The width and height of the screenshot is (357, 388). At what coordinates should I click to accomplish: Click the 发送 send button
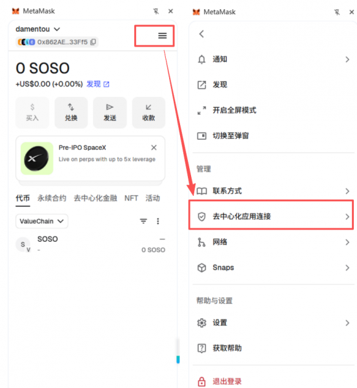tap(110, 113)
